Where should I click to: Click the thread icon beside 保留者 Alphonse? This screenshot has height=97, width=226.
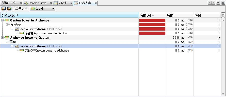click(x=22, y=33)
